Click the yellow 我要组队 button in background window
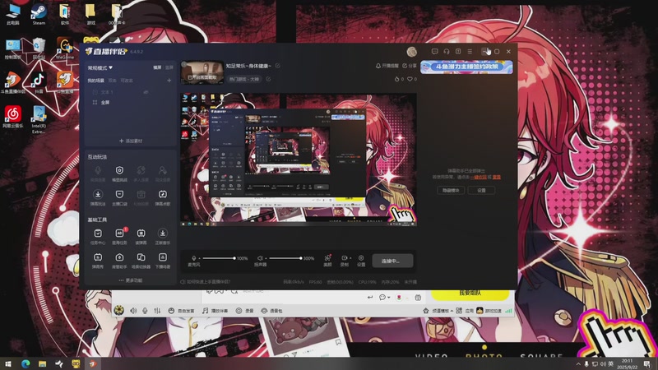The image size is (658, 370). point(470,294)
